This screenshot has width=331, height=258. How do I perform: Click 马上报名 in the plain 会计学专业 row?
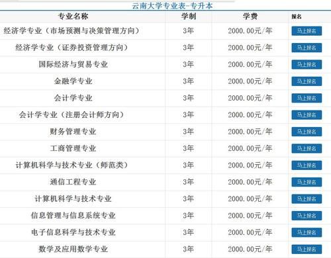[307, 98]
